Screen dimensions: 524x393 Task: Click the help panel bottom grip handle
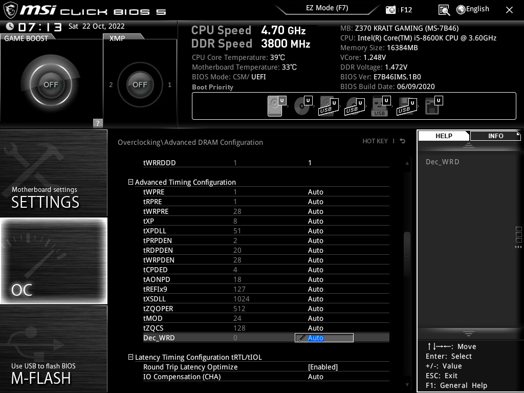click(469, 333)
